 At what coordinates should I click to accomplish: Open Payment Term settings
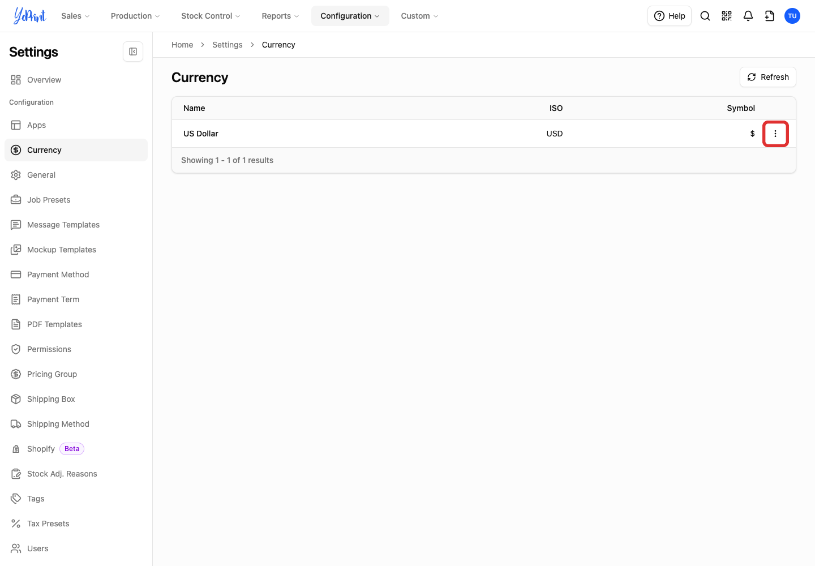76,299
